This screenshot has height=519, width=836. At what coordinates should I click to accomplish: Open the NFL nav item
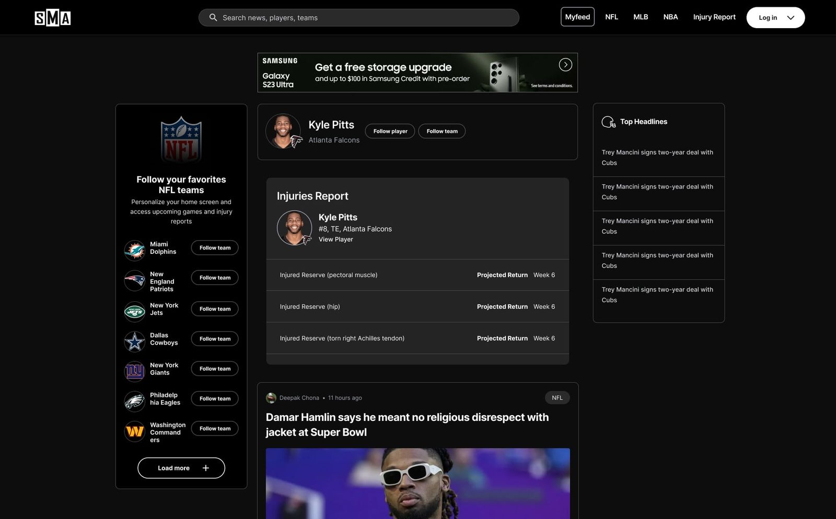(x=611, y=17)
